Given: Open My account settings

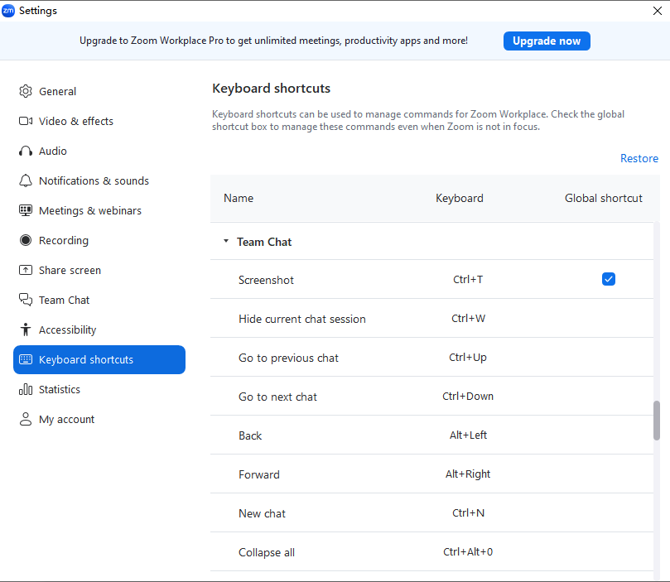Looking at the screenshot, I should (99, 419).
